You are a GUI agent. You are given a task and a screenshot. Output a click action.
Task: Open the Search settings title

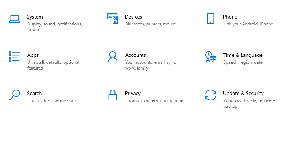35,93
